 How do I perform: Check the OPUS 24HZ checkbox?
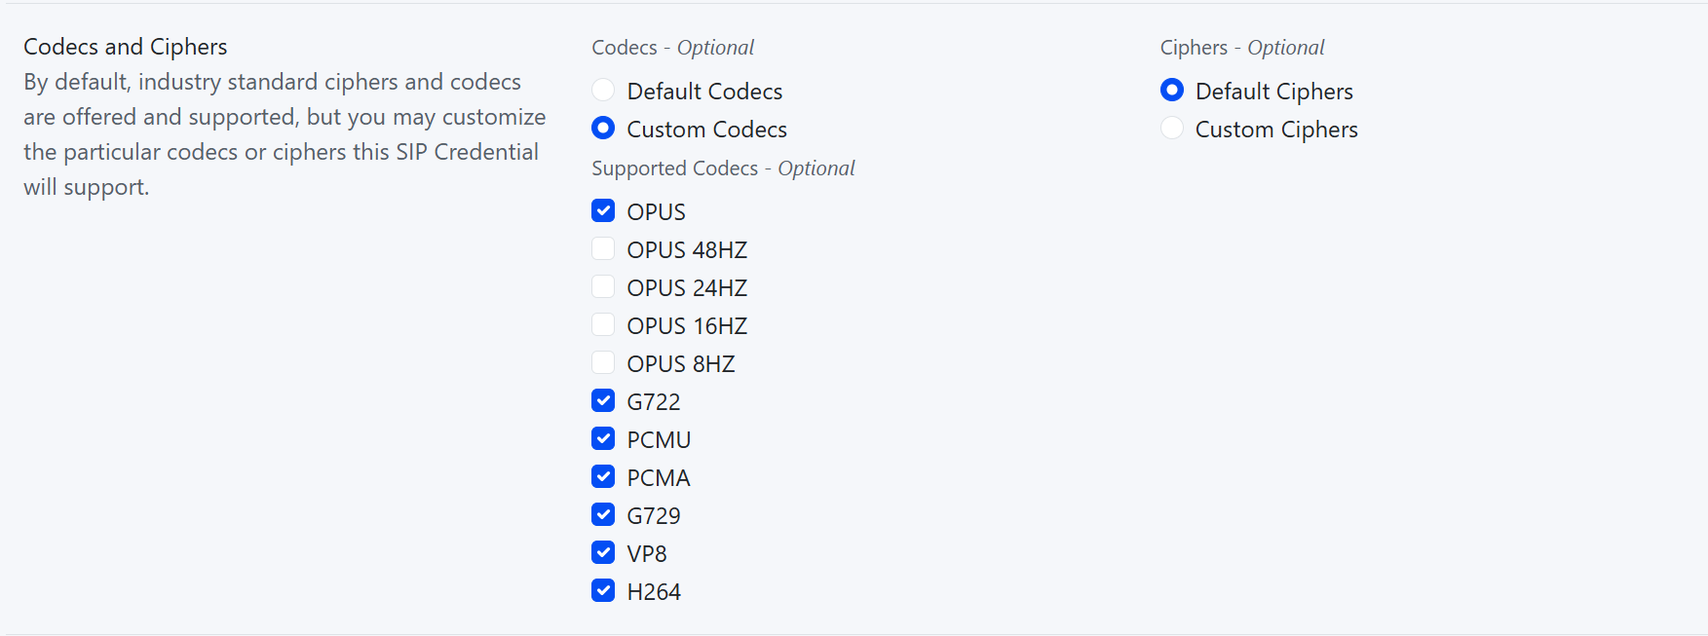coord(603,287)
